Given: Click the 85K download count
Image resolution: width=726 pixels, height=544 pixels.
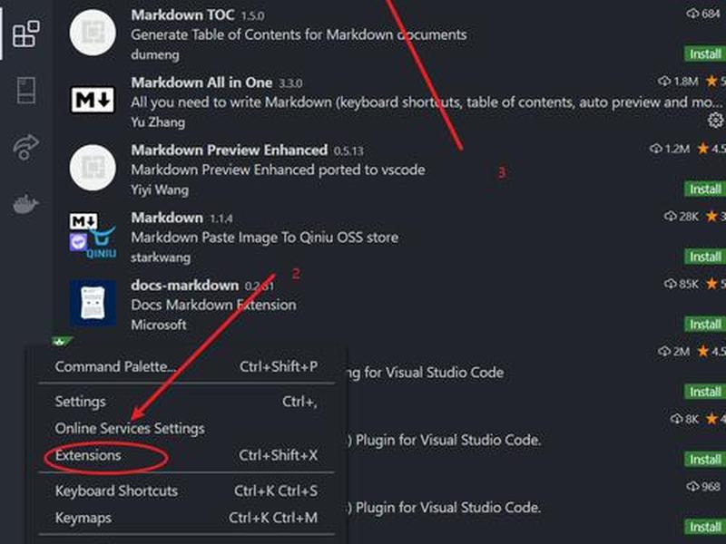Looking at the screenshot, I should [x=682, y=284].
